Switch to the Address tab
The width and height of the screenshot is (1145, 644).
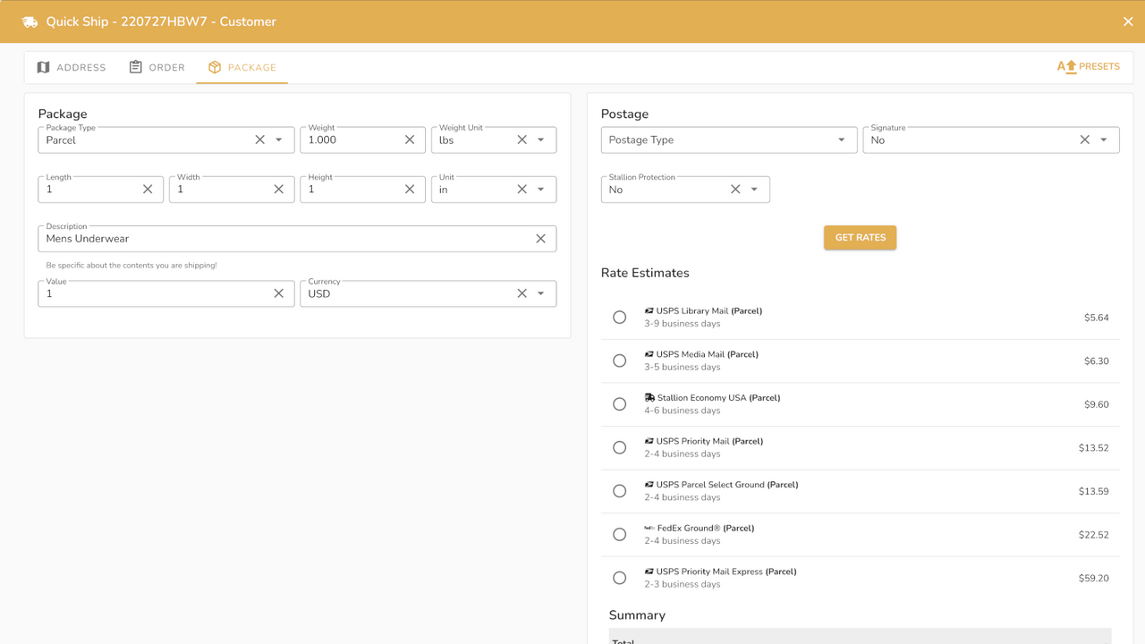click(x=72, y=68)
